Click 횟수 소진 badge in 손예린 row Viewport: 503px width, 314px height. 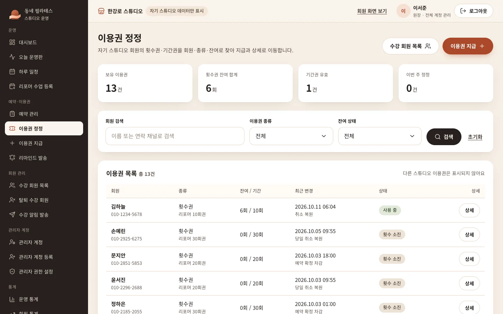coord(392,235)
